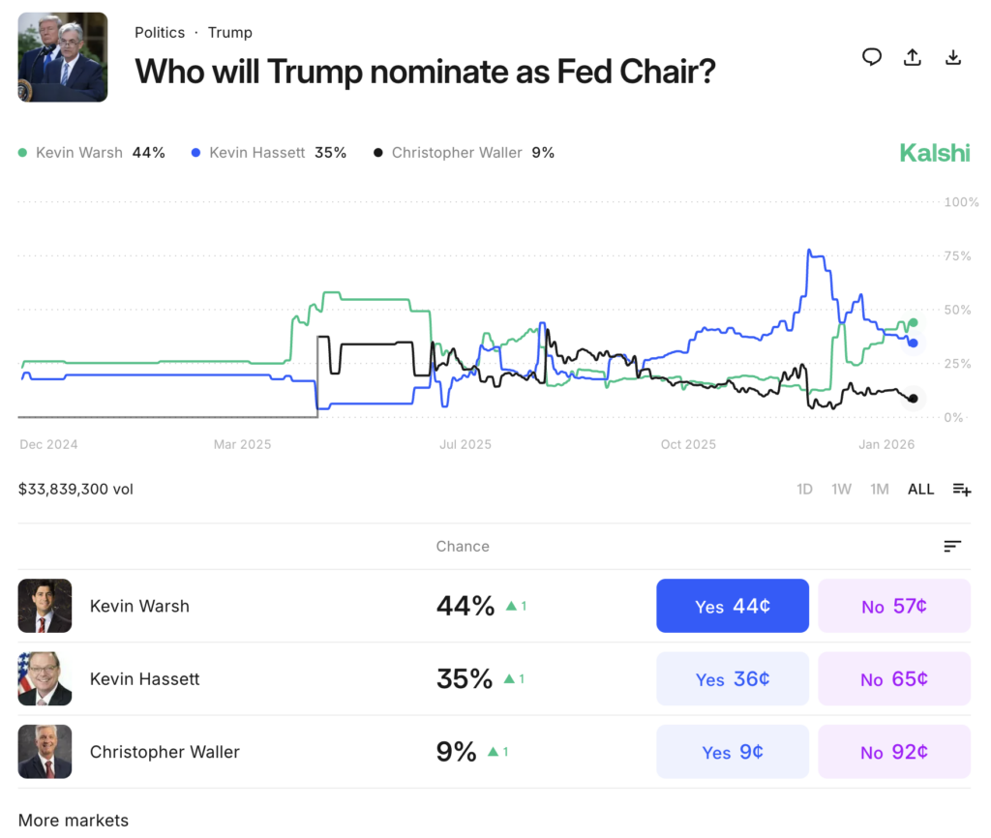Buy No 65¢ for Kevin Hassett
The width and height of the screenshot is (991, 838).
pos(894,679)
